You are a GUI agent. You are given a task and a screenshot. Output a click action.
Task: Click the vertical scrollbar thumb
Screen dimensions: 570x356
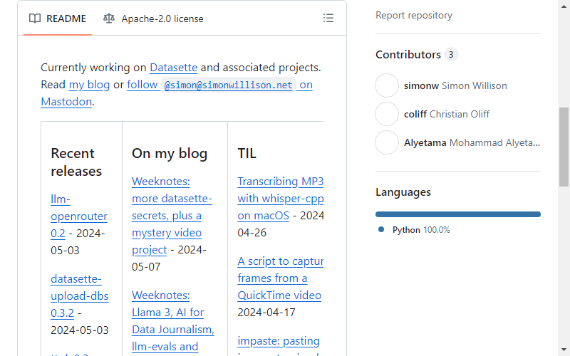(x=564, y=147)
